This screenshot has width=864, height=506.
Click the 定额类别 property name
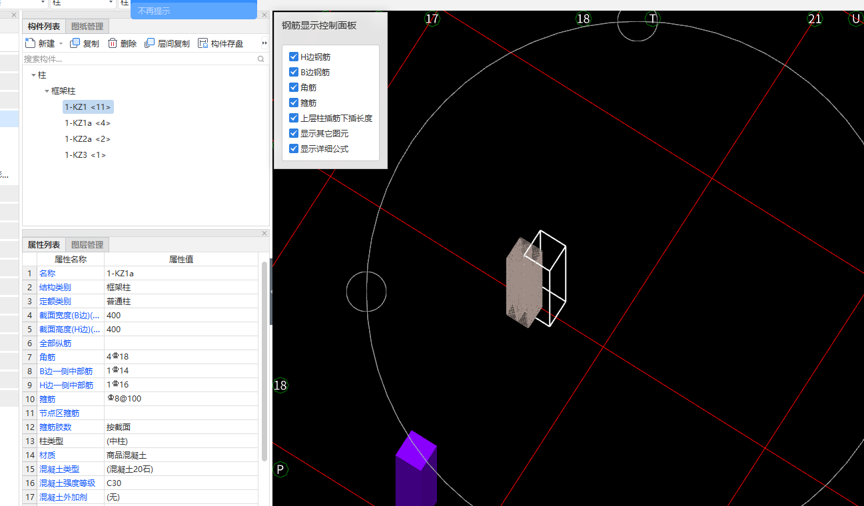pos(55,302)
